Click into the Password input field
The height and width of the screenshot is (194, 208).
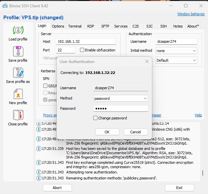click(x=121, y=108)
